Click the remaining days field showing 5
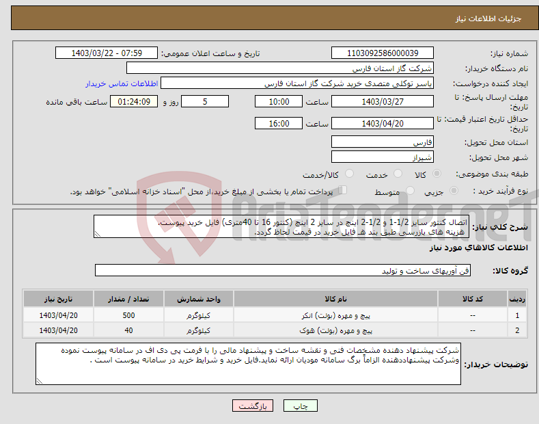Viewport: 539px width, 424px height. point(205,101)
